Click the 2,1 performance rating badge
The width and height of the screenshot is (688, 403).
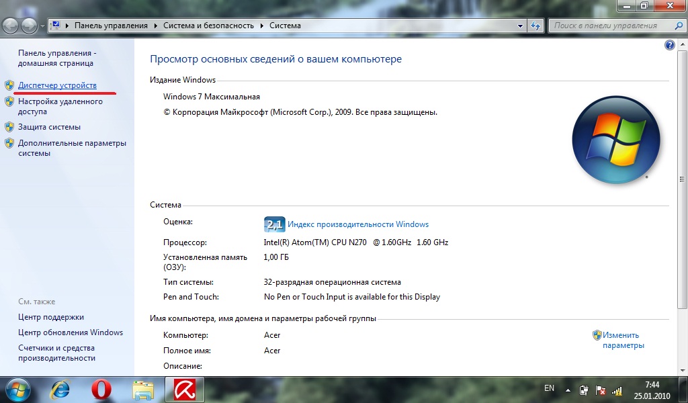[275, 224]
